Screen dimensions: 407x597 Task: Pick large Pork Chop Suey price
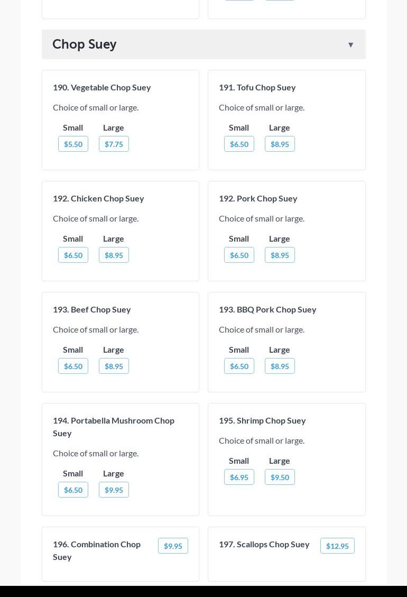click(x=280, y=255)
